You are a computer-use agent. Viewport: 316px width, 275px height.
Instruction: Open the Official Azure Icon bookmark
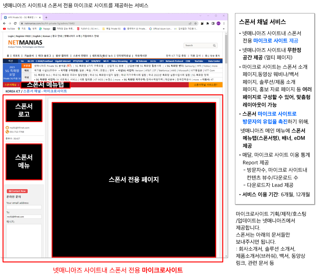point(160,29)
